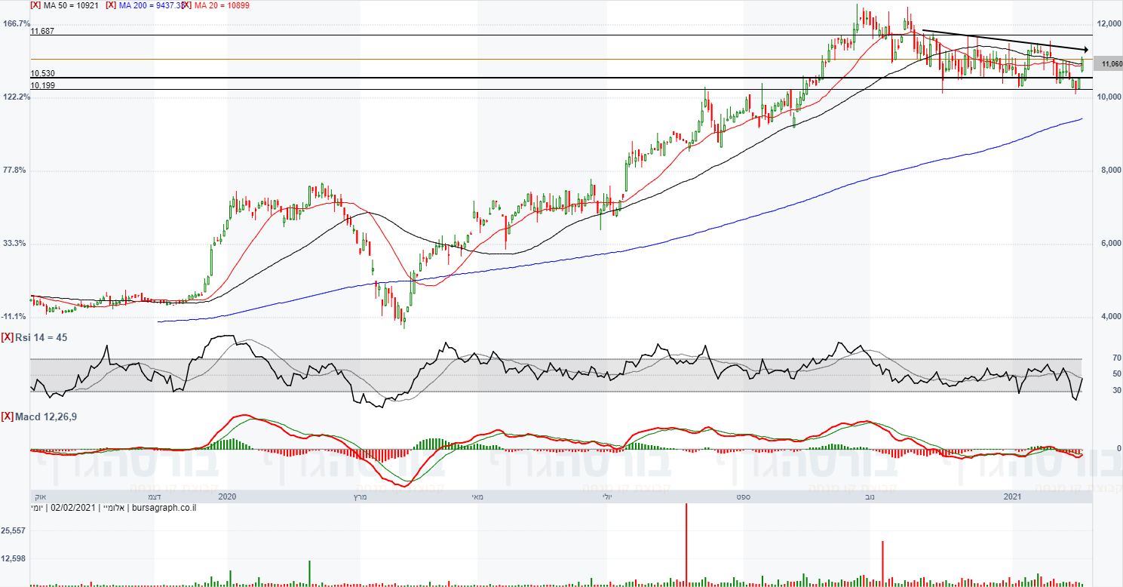Click the 166.7% percentage scale label
1123x587 pixels.
pos(17,23)
